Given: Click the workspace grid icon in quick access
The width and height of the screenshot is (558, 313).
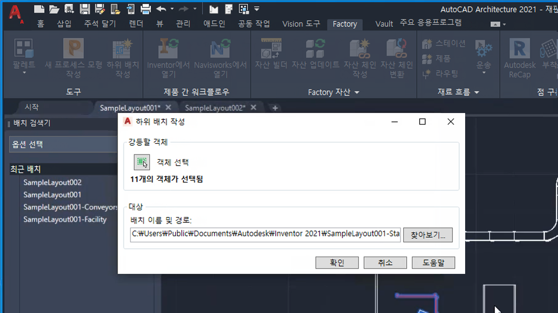Looking at the screenshot, I should coord(244,8).
